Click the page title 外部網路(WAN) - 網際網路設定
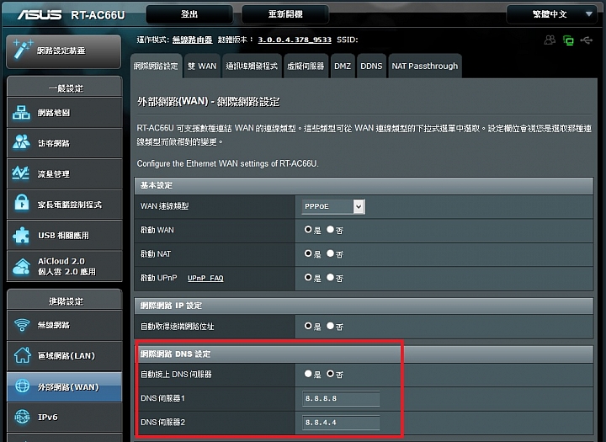Viewport: 606px width, 442px height. pyautogui.click(x=209, y=102)
